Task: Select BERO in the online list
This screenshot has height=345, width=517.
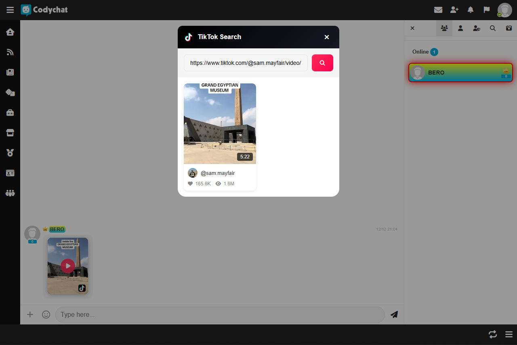Action: coord(460,73)
